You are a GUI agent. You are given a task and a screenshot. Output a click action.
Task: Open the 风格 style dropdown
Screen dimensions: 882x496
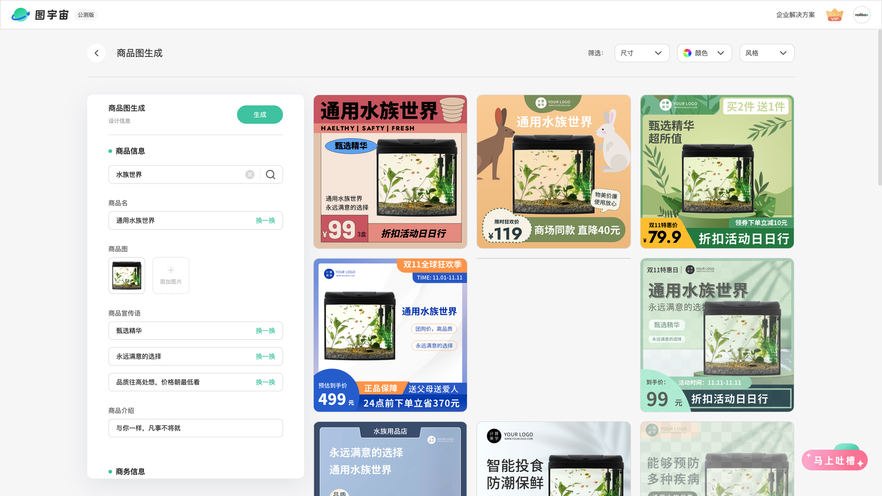coord(767,53)
